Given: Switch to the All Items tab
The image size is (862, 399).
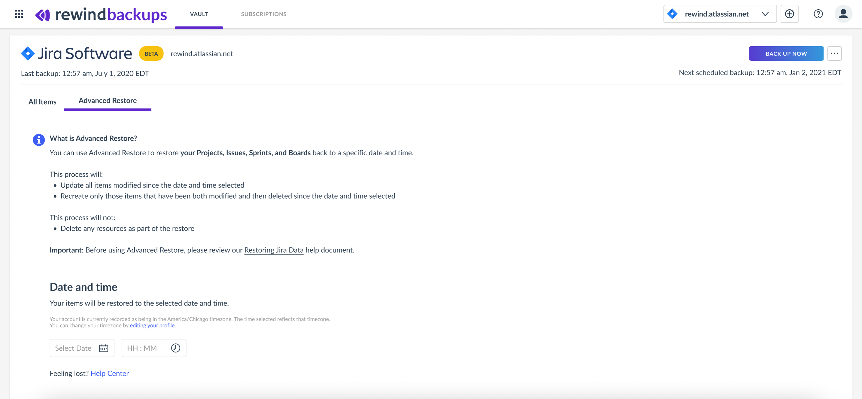Looking at the screenshot, I should pos(42,102).
